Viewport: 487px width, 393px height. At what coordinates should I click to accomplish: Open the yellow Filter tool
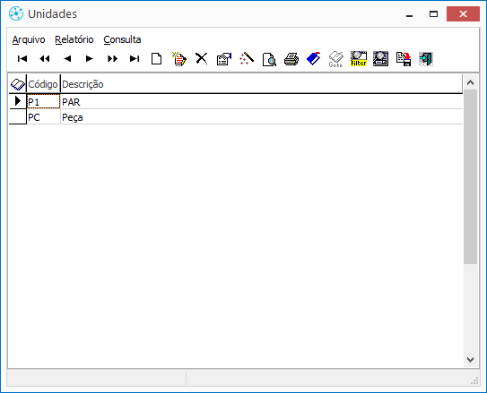[359, 59]
